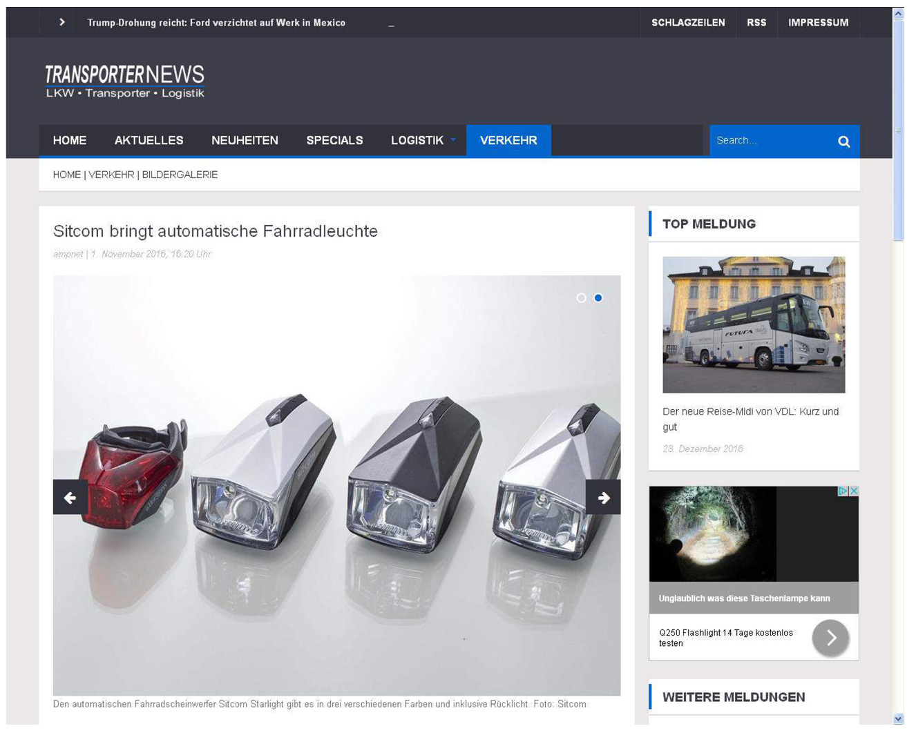The image size is (916, 735).
Task: Click the 'ampnet' author text
Action: [68, 254]
